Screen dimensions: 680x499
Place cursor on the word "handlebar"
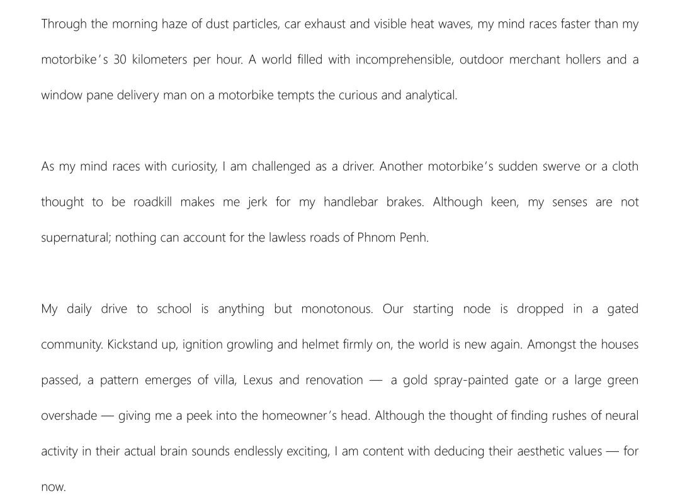pos(349,202)
